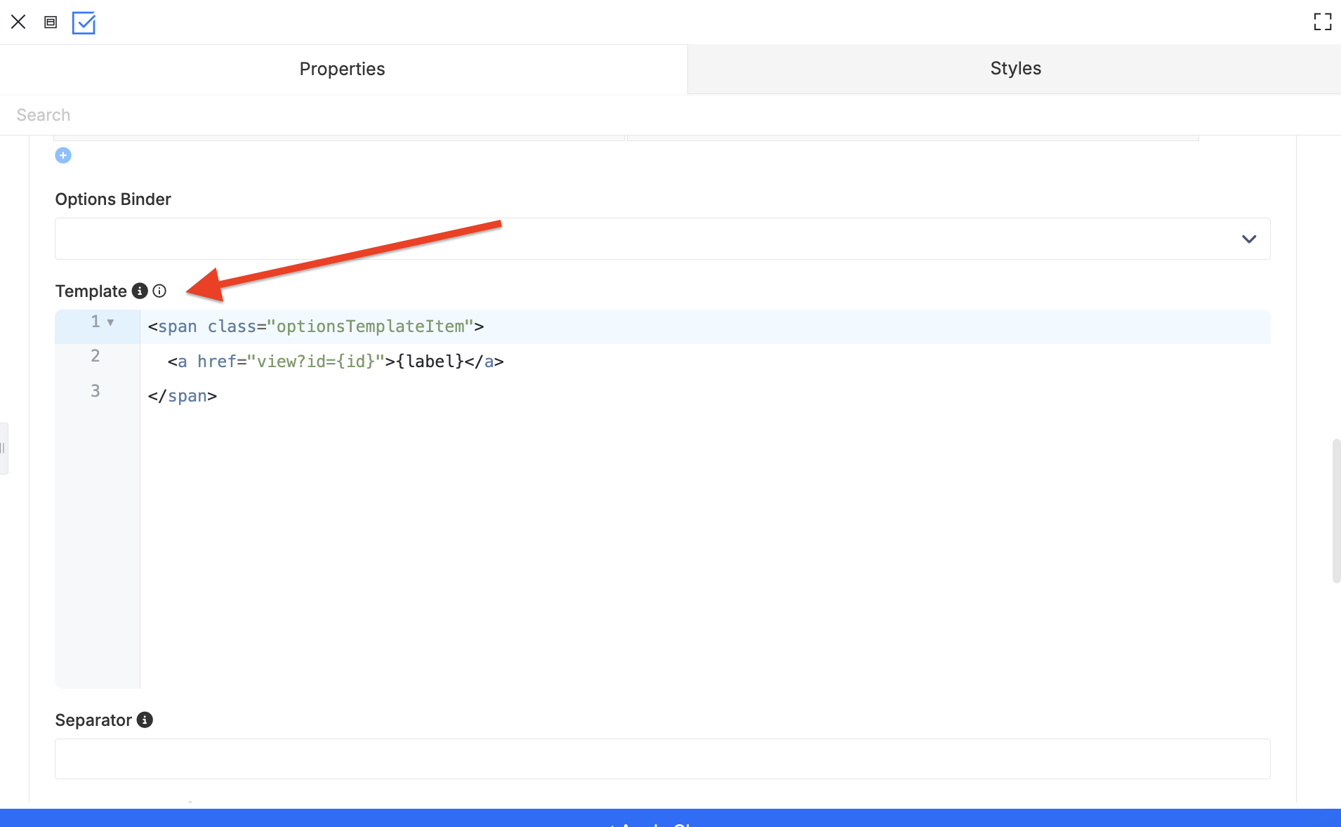Click the blue checkmark apply icon
The height and width of the screenshot is (827, 1341).
click(x=84, y=22)
